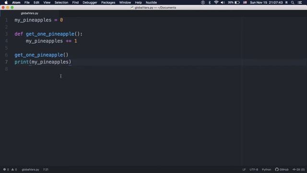
Task: Open the View menu
Action: (47, 2)
